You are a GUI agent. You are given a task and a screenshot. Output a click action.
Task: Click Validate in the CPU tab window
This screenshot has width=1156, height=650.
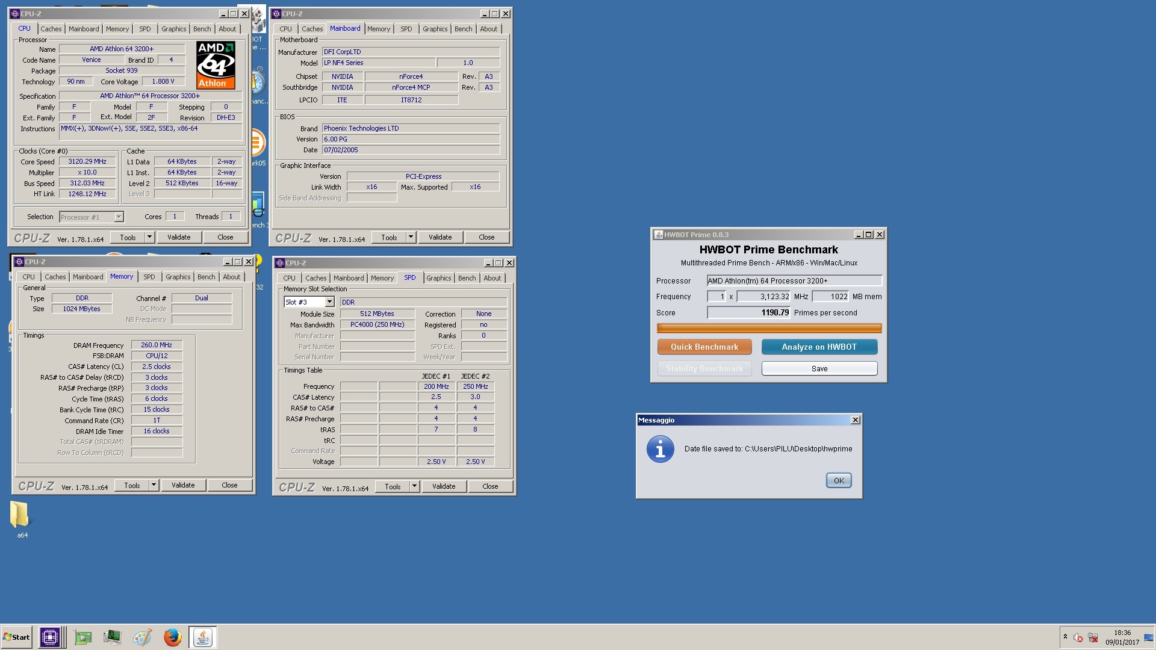pos(179,237)
